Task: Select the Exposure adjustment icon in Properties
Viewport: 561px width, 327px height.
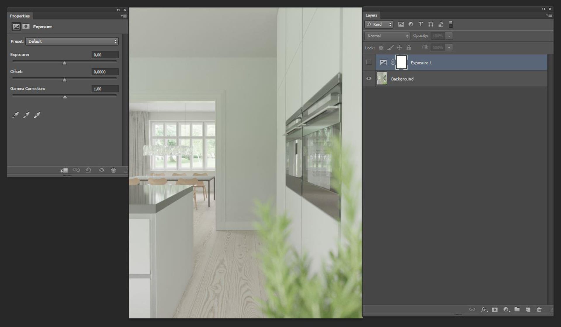Action: click(16, 27)
